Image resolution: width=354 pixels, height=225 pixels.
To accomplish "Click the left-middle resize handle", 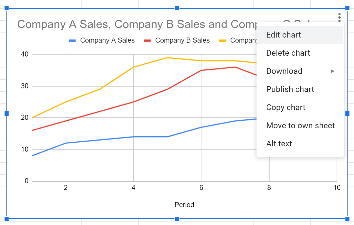I will pyautogui.click(x=7, y=114).
